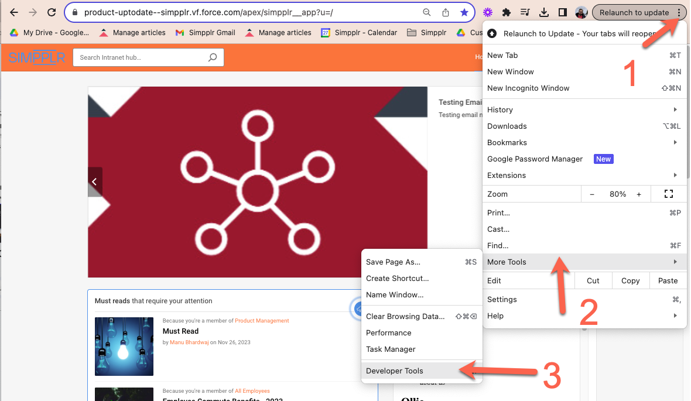Select Developer Tools menu item
This screenshot has height=401, width=691.
395,371
